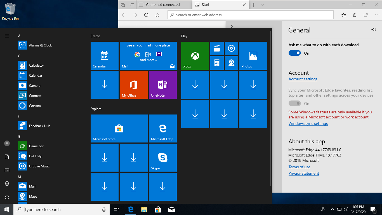
Task: Click the letter A header in app list
Action: pyautogui.click(x=19, y=36)
